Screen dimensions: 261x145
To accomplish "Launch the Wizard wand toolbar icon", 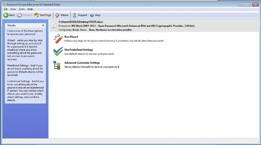I will point(58,15).
